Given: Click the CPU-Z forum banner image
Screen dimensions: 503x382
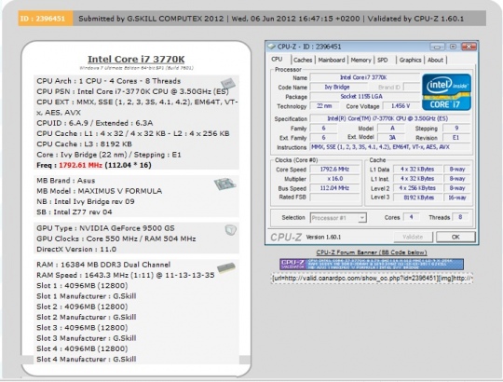Looking at the screenshot, I should coord(372,265).
